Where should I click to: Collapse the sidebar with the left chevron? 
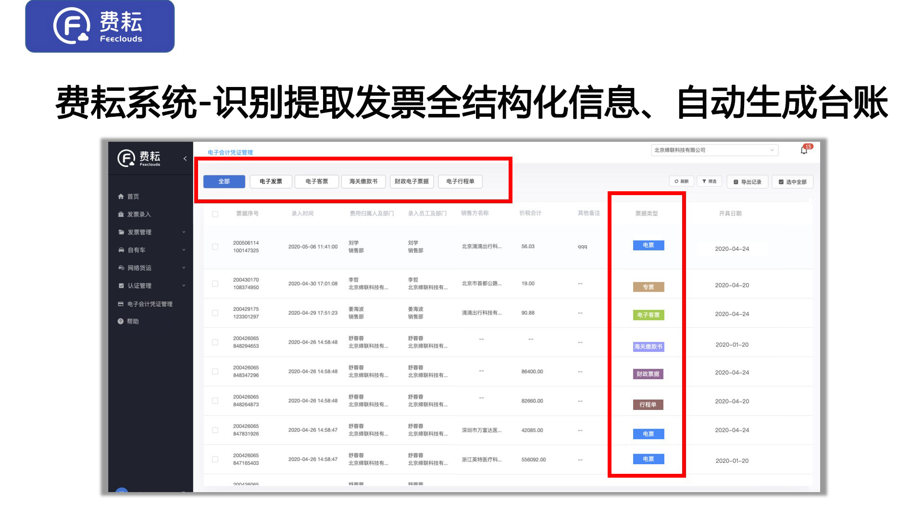[185, 159]
